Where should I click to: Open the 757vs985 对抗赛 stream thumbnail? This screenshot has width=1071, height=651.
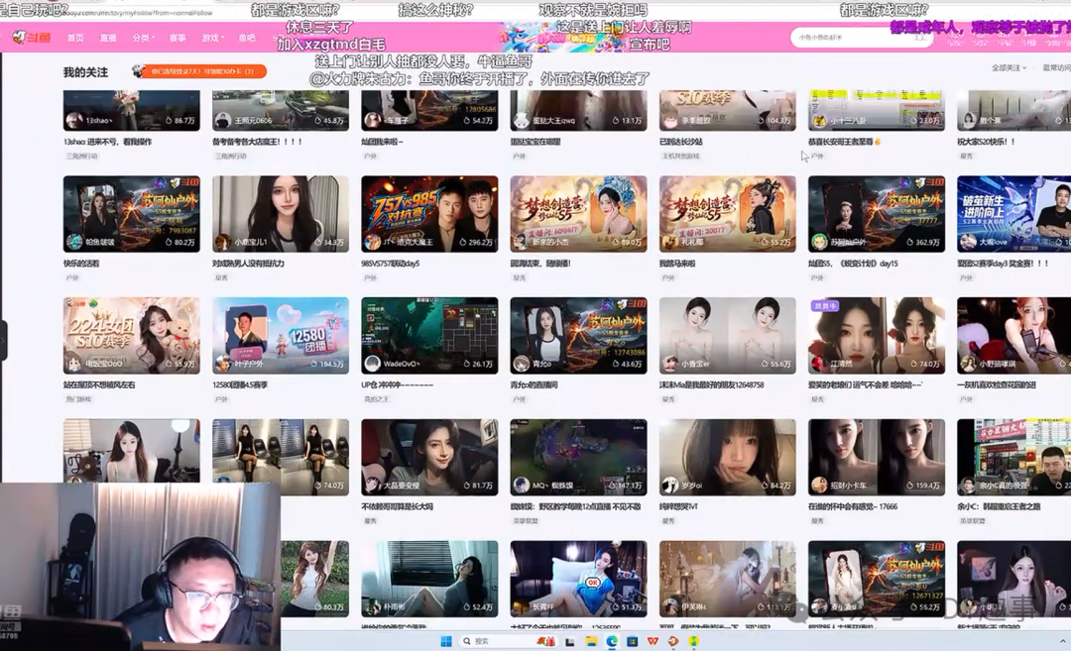[429, 214]
